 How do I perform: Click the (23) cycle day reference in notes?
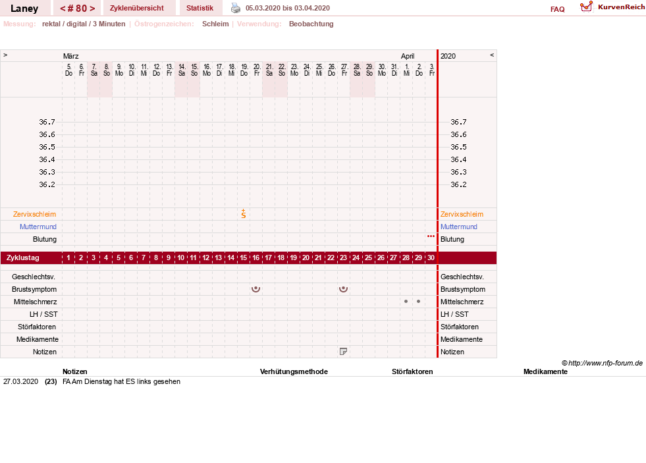pyautogui.click(x=51, y=381)
